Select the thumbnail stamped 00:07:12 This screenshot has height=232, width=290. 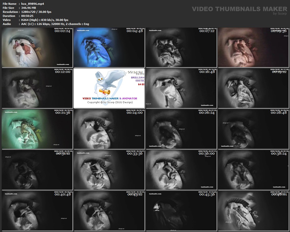pyautogui.click(x=181, y=47)
